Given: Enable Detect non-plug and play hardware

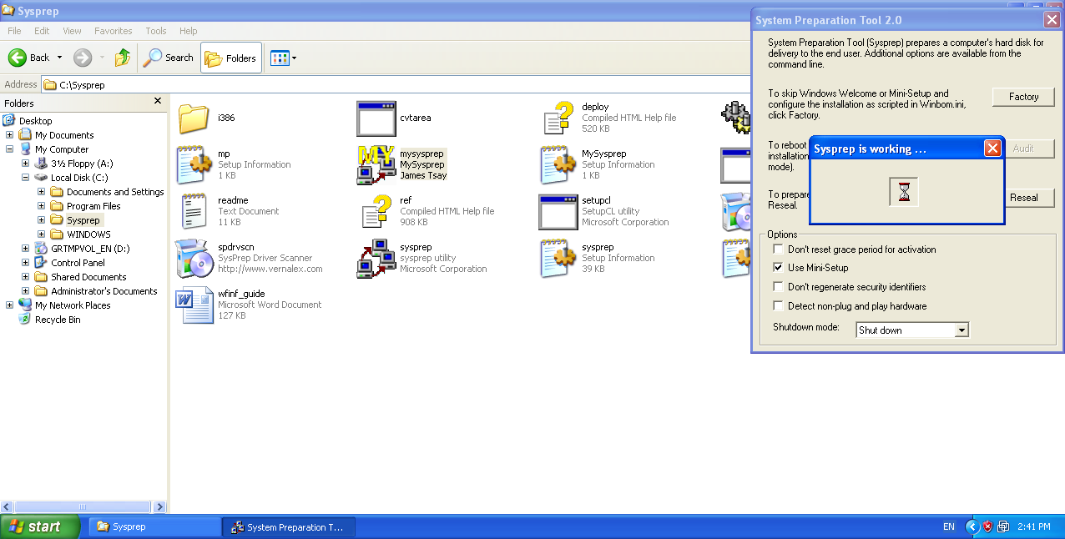Looking at the screenshot, I should [779, 306].
